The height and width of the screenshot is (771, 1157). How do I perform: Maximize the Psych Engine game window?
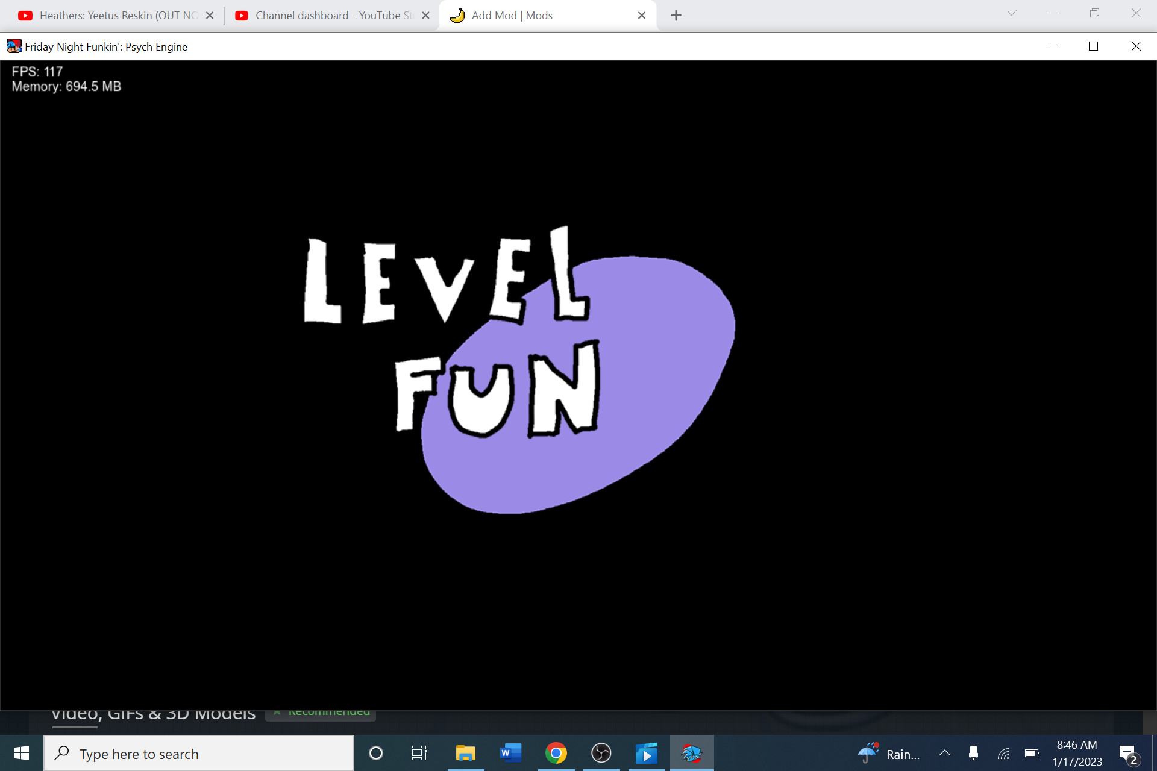coord(1093,46)
